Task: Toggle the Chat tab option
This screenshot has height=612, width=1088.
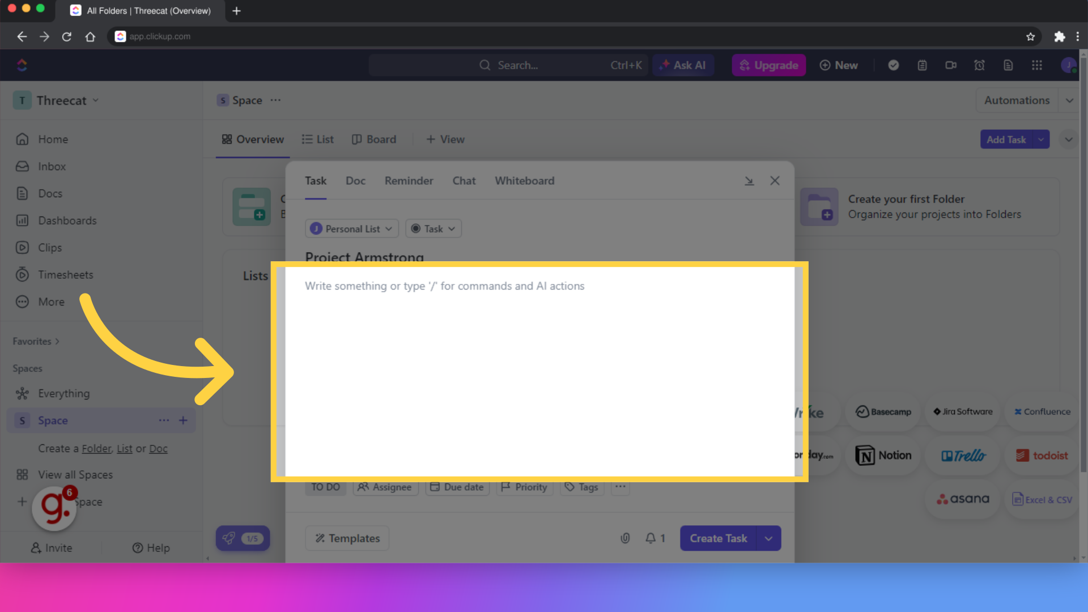Action: [464, 180]
